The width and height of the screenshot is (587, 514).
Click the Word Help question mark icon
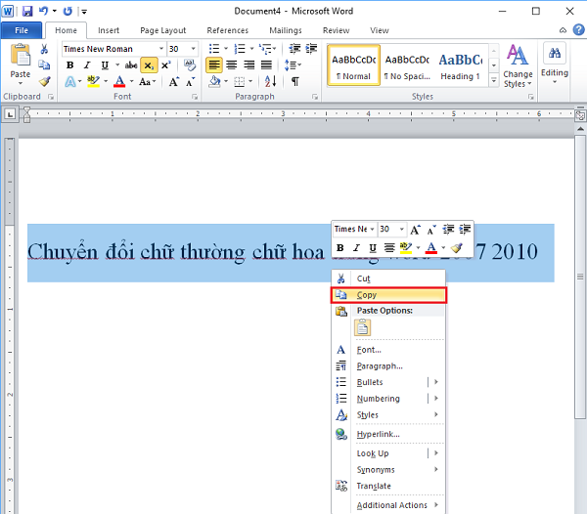(578, 30)
